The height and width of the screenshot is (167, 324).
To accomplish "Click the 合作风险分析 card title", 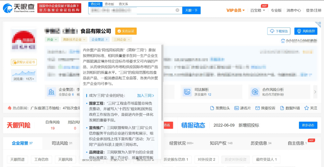I will 273,90.
